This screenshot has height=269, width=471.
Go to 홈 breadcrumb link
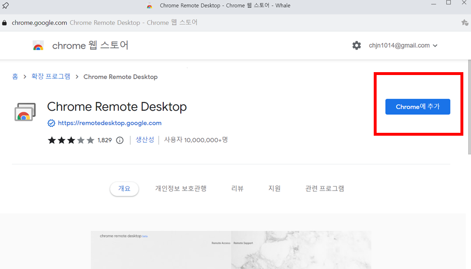pos(15,76)
